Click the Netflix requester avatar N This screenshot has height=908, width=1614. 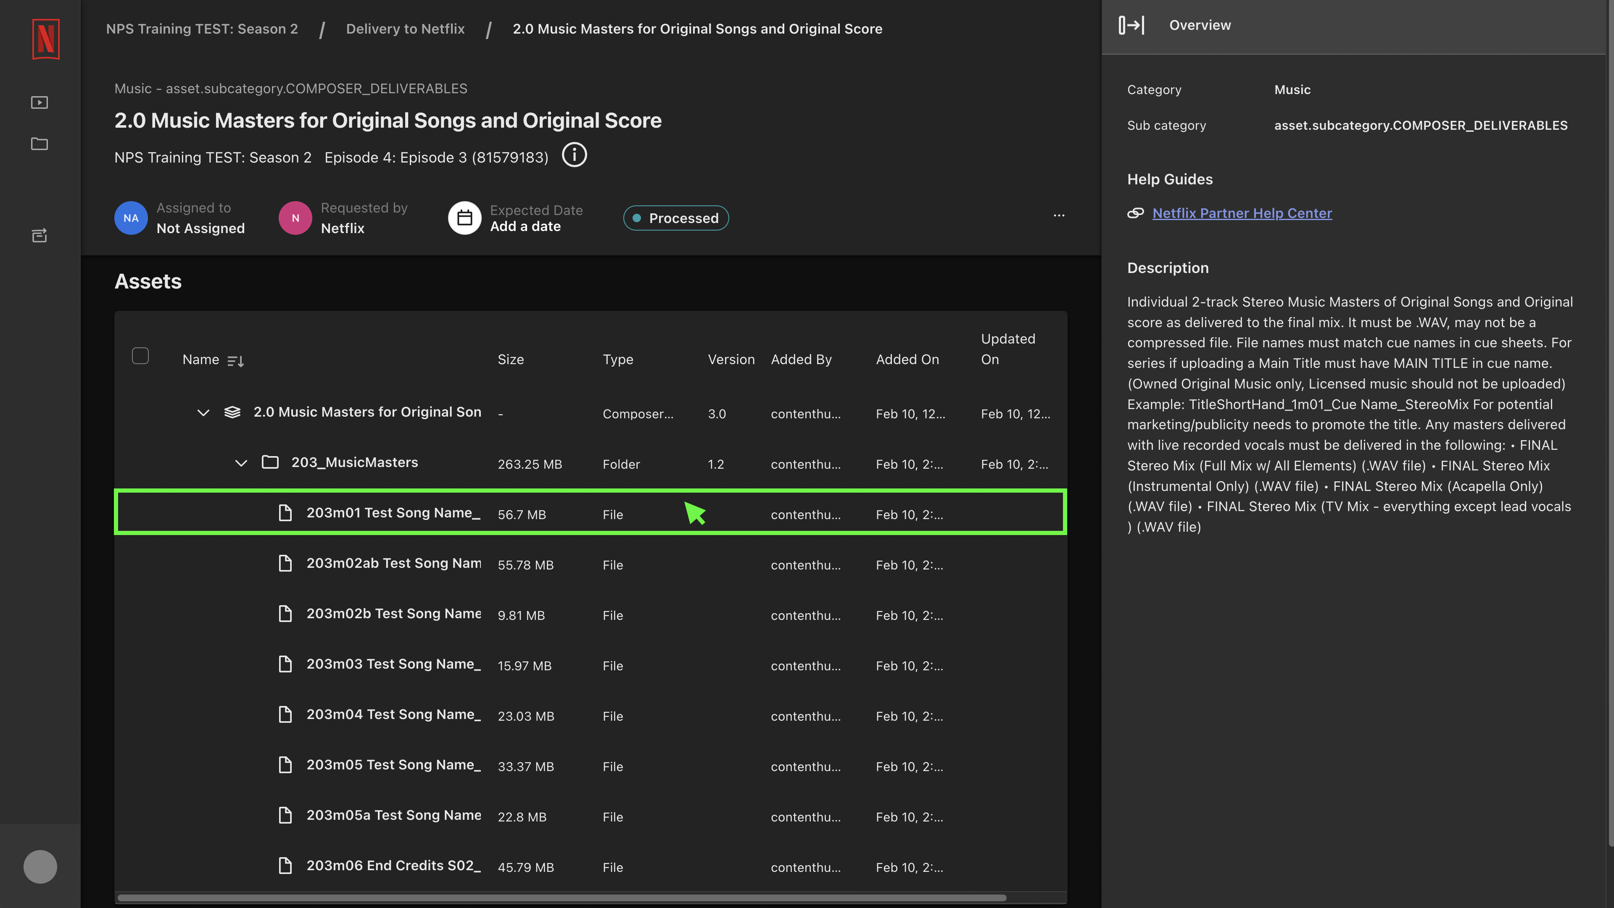point(295,218)
